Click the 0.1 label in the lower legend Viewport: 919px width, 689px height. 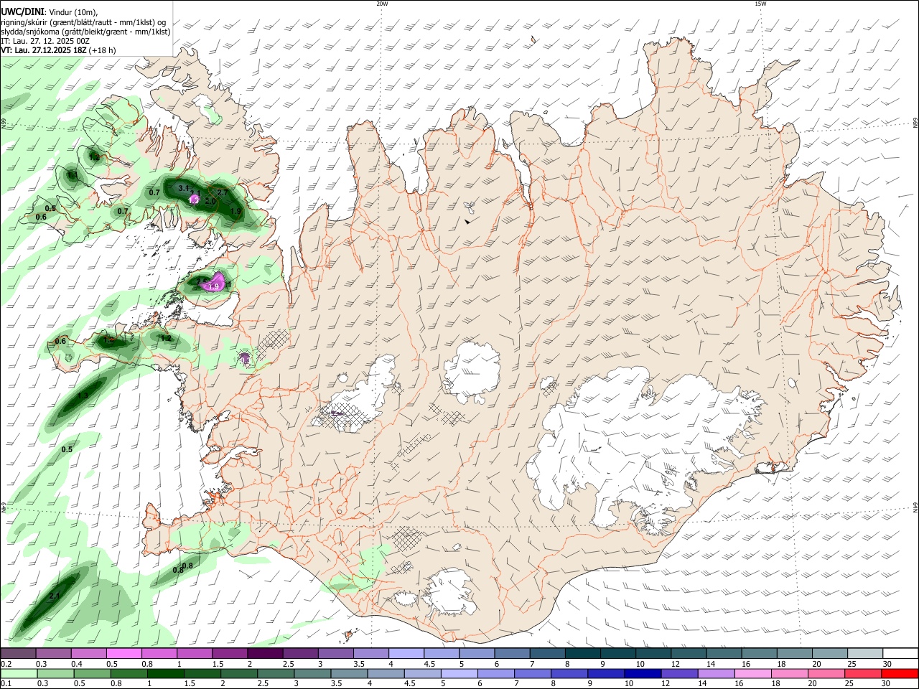click(6, 684)
